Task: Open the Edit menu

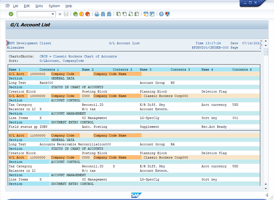Action: 27,6
